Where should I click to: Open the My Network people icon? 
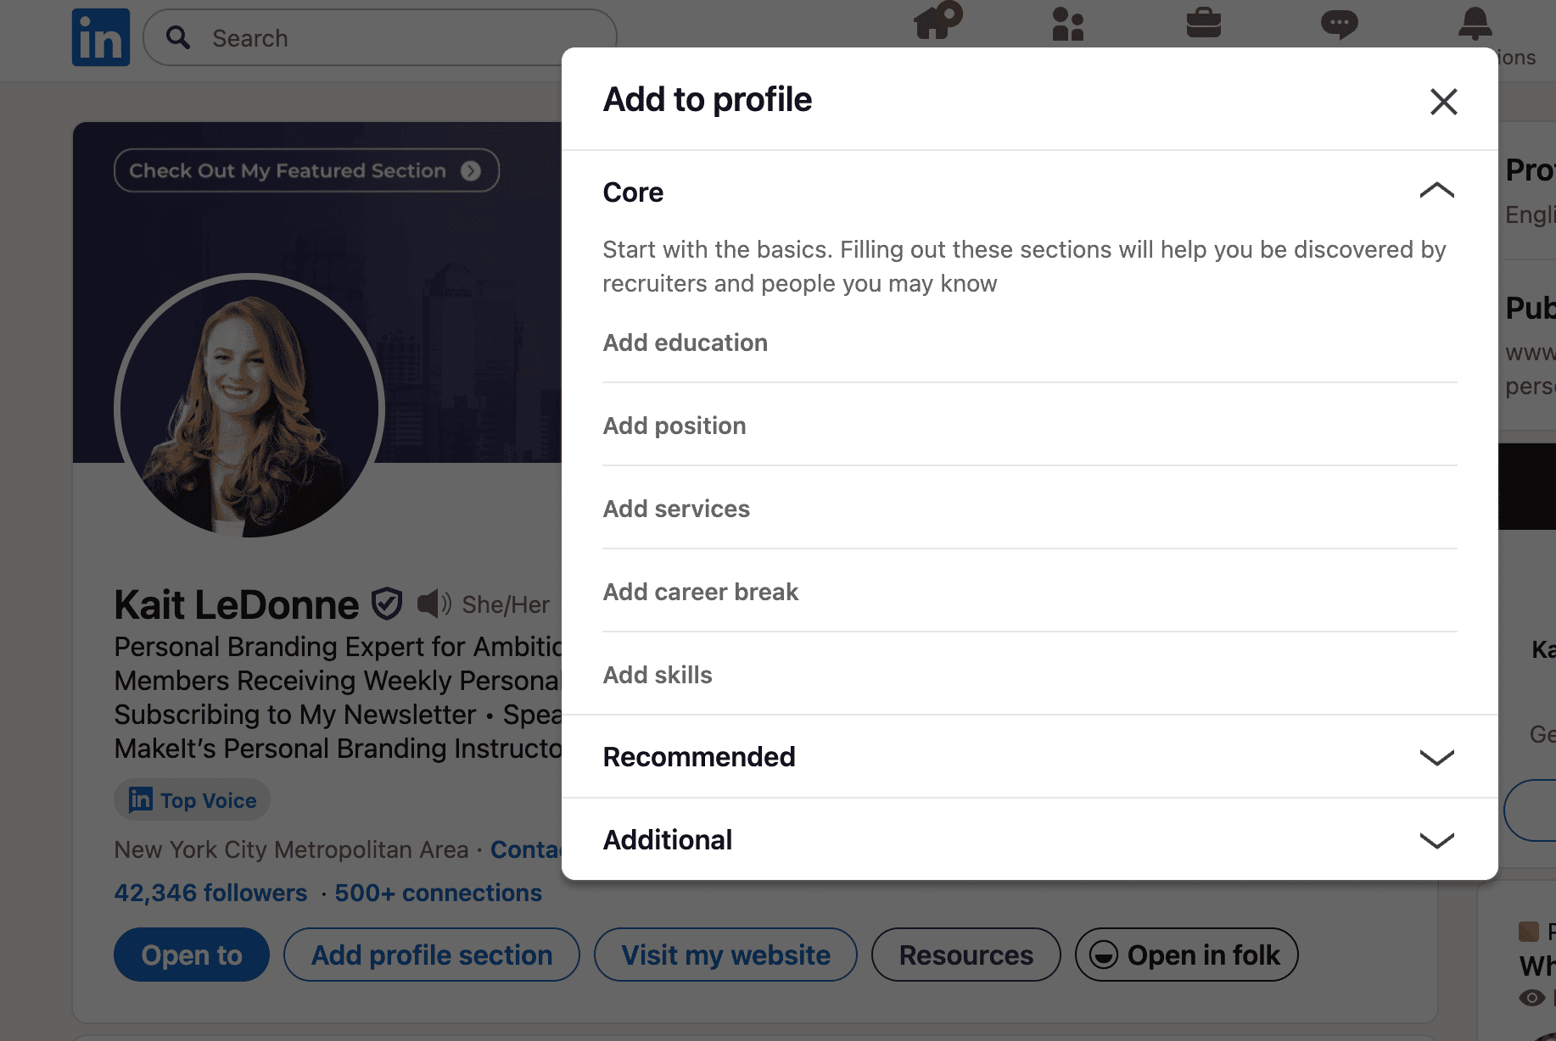pyautogui.click(x=1068, y=24)
